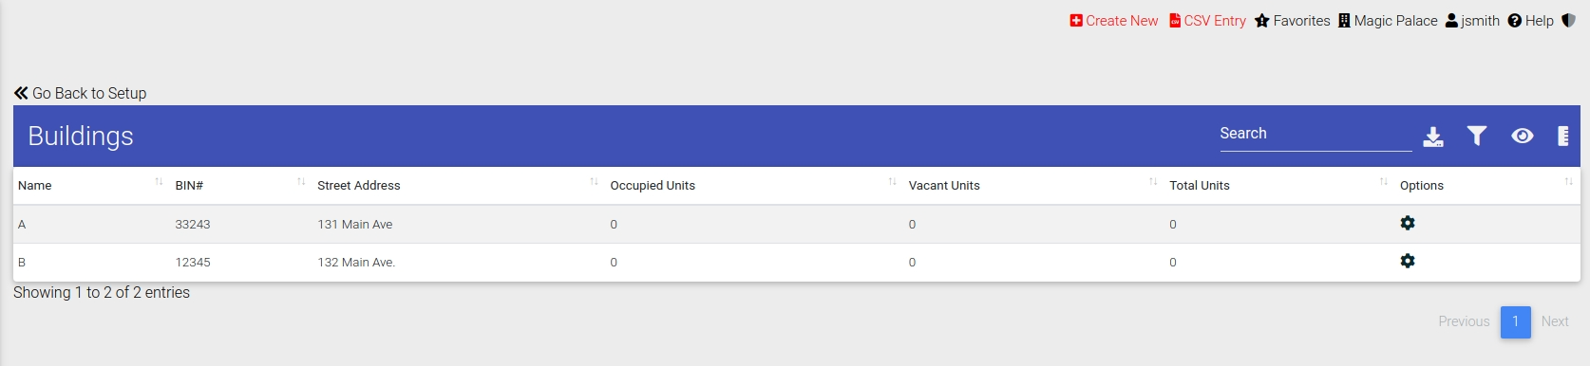Open options gear for building B
The height and width of the screenshot is (366, 1590).
[1408, 261]
